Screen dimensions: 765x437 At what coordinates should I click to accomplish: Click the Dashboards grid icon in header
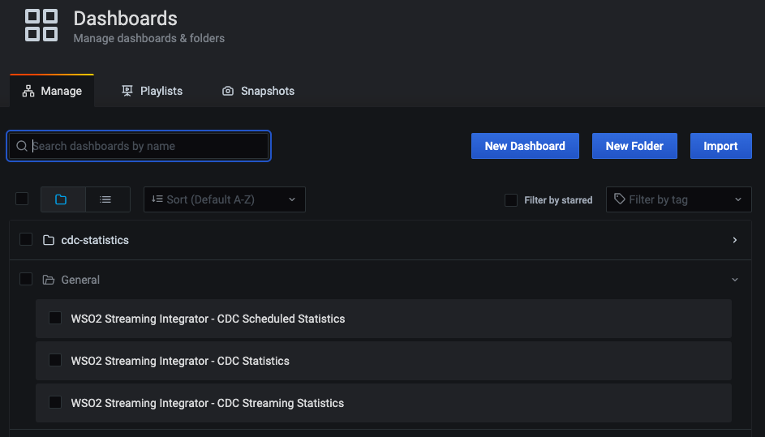tap(41, 25)
